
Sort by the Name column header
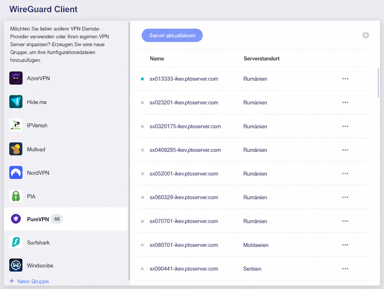(x=157, y=59)
